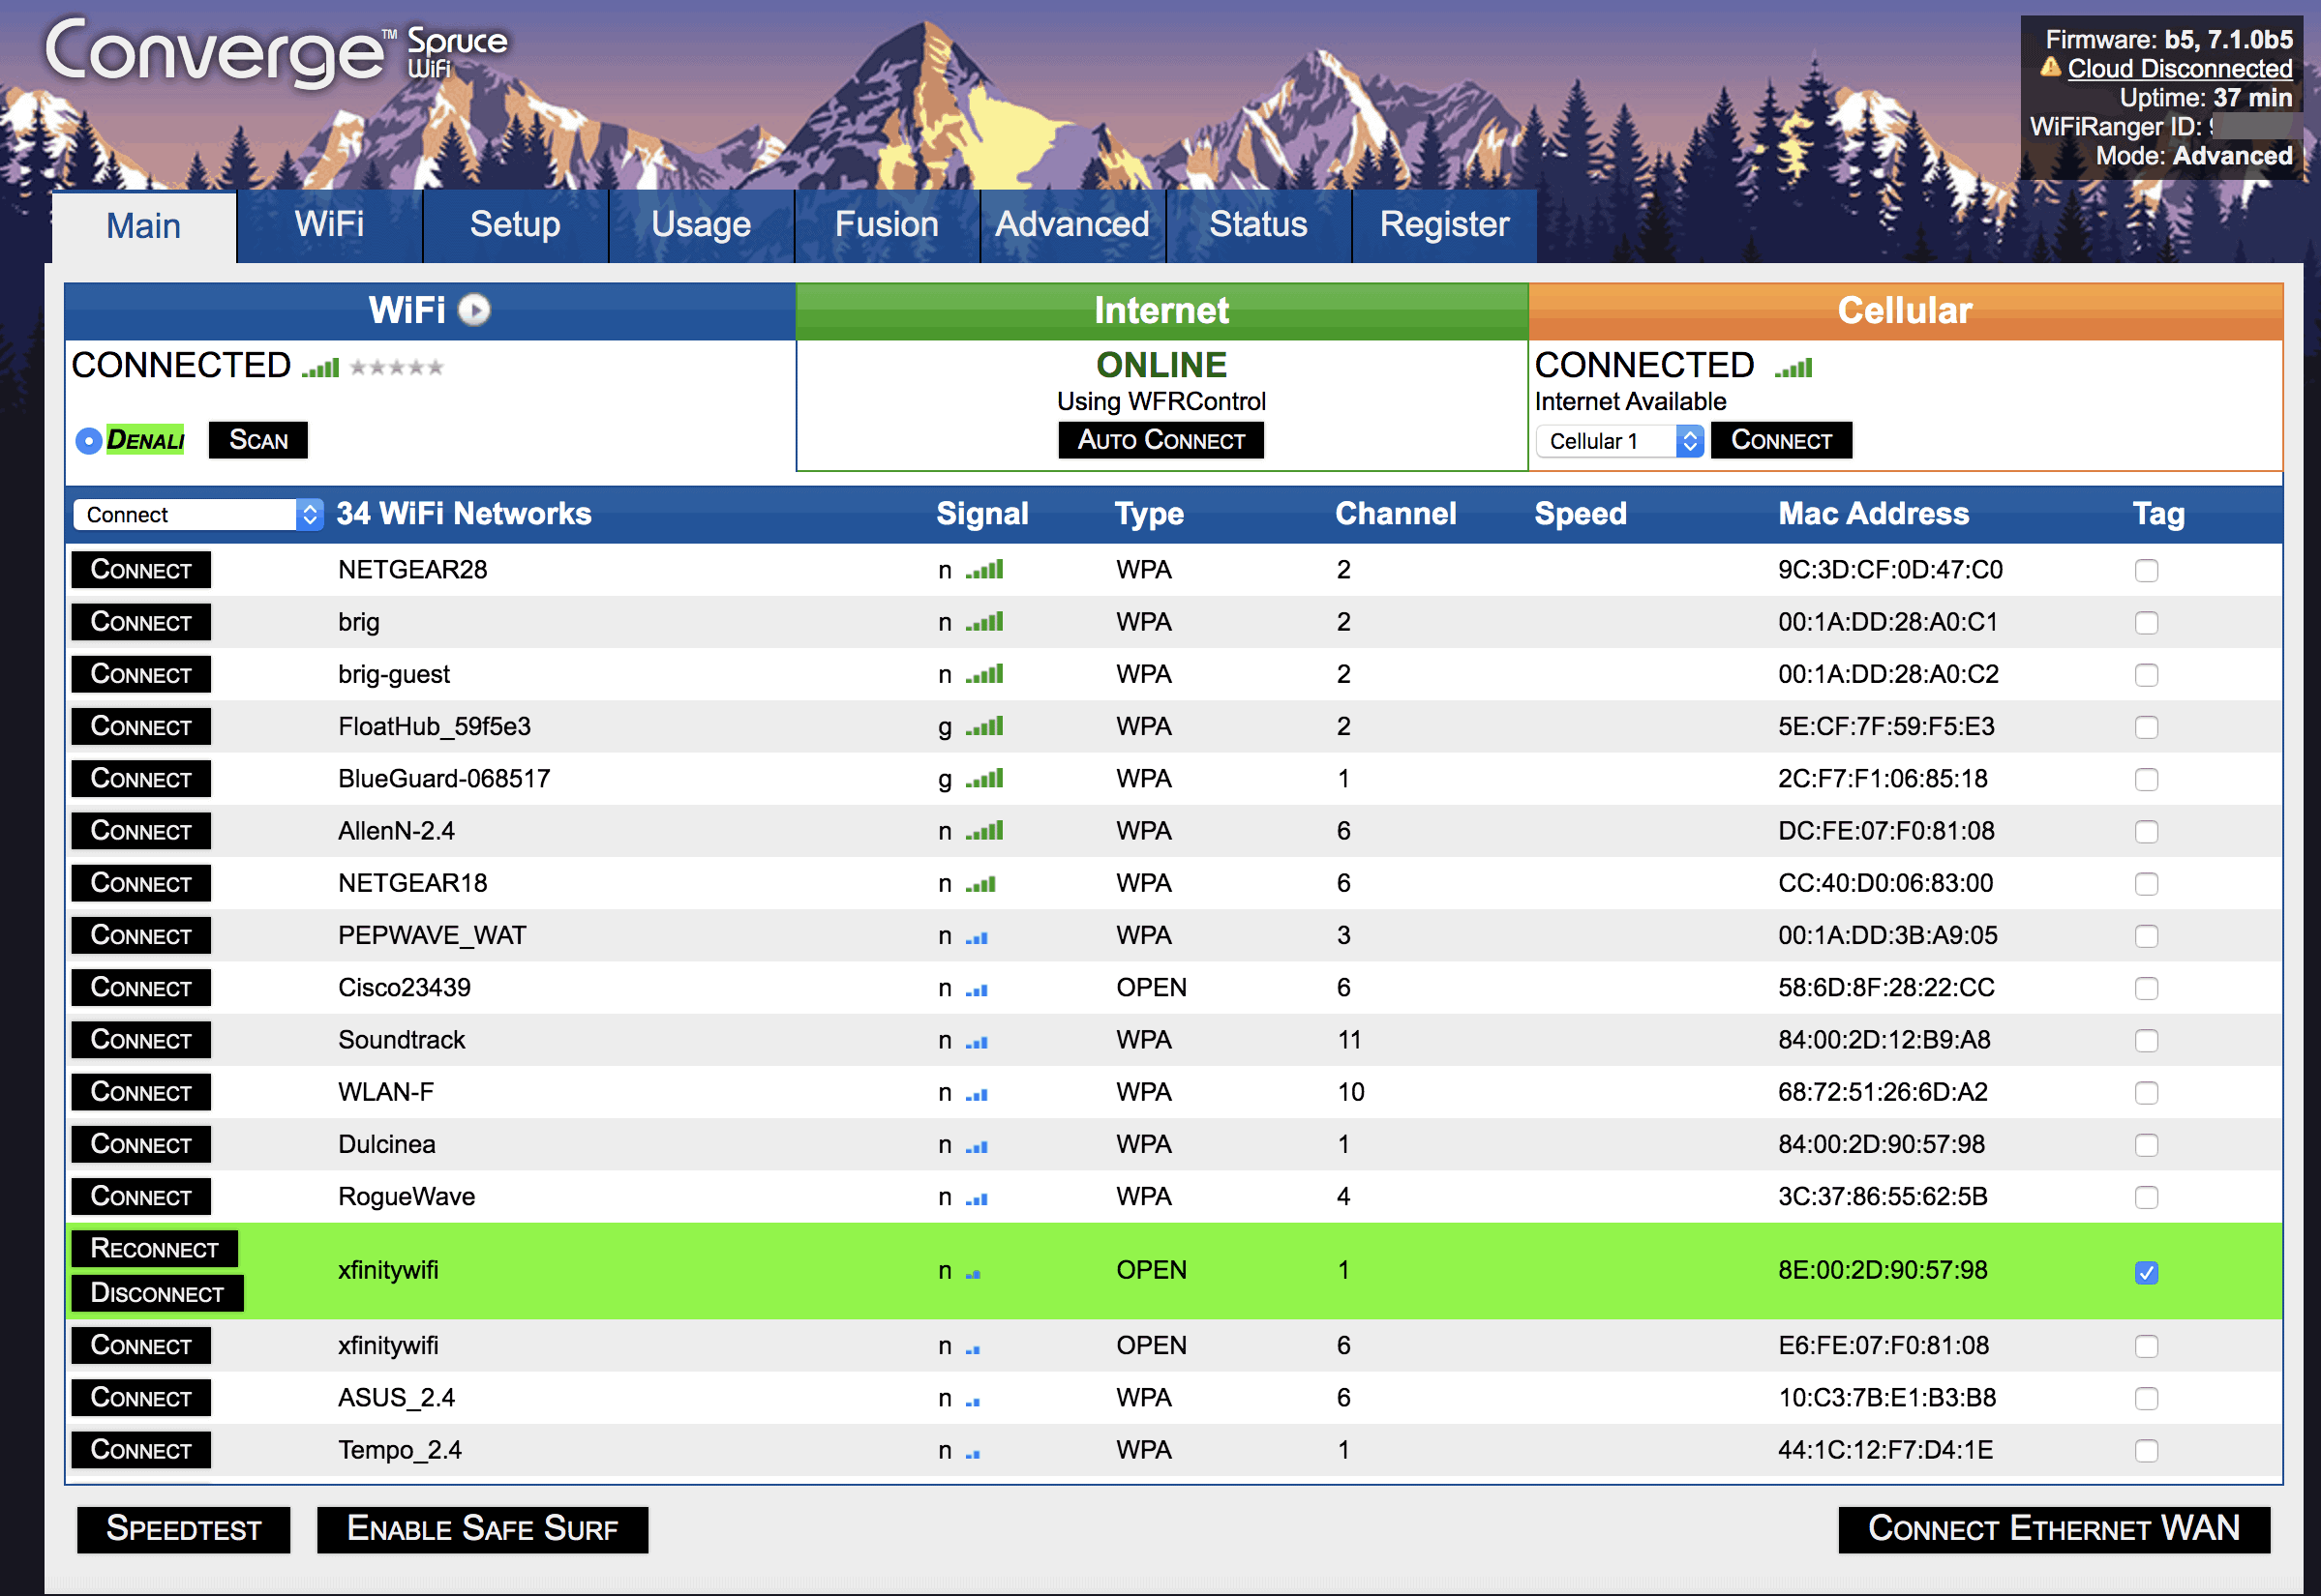Image resolution: width=2321 pixels, height=1596 pixels.
Task: Click the WiFi connected signal strength icon
Action: pos(321,368)
